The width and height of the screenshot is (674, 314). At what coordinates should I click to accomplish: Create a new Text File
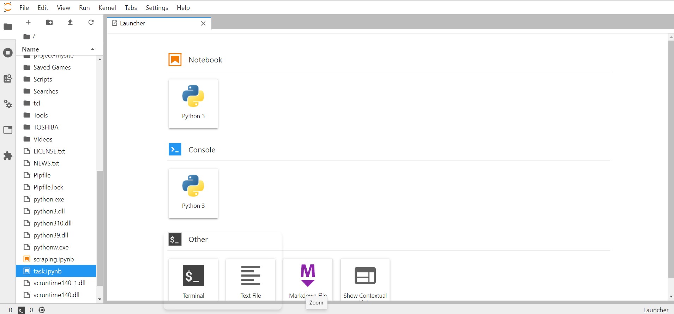pyautogui.click(x=251, y=279)
